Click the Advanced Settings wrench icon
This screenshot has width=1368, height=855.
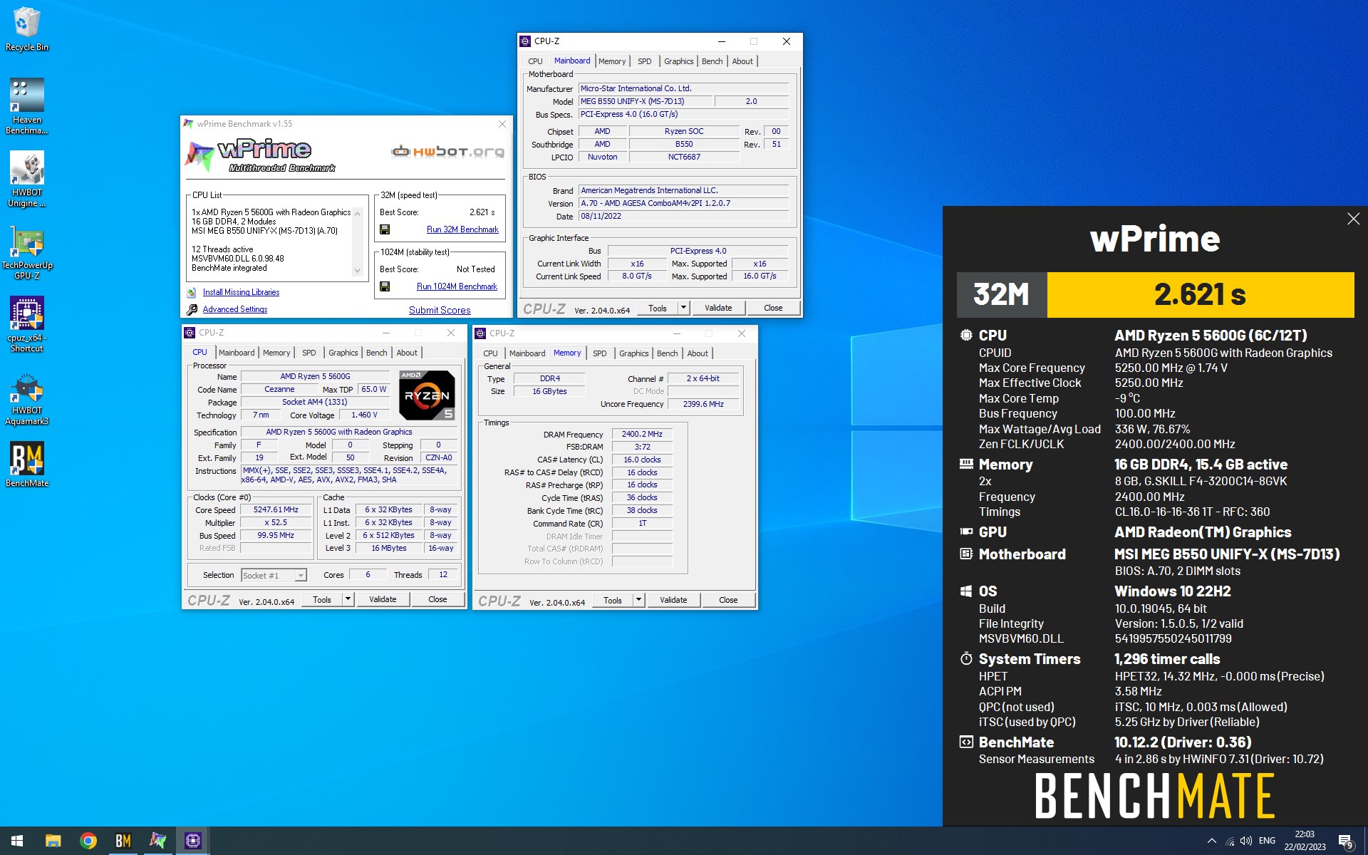(192, 309)
